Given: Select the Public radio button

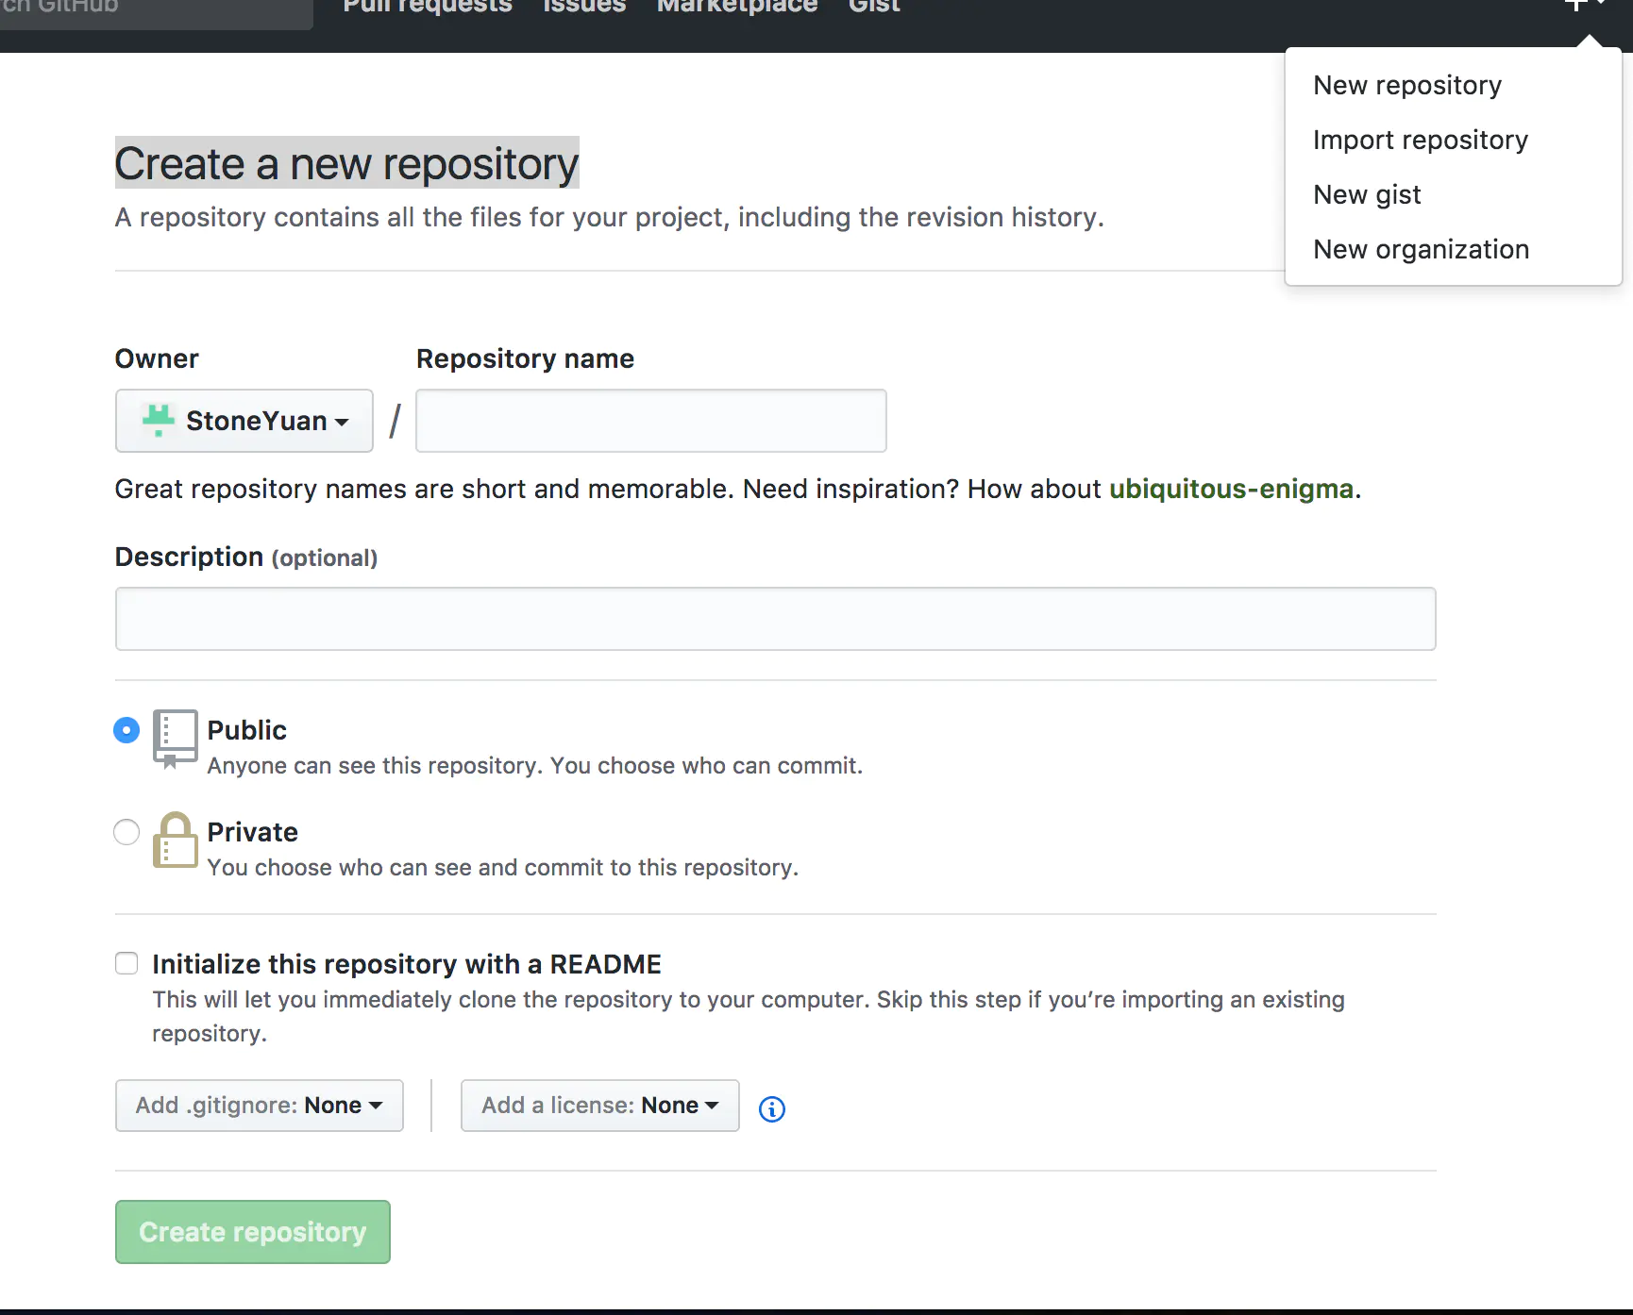Looking at the screenshot, I should pyautogui.click(x=126, y=730).
